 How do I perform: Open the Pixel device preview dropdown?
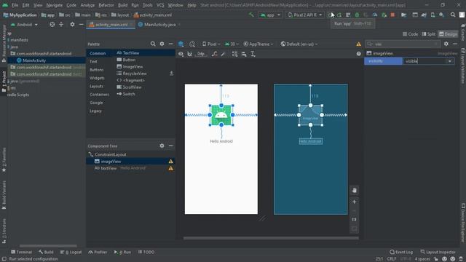[x=211, y=44]
